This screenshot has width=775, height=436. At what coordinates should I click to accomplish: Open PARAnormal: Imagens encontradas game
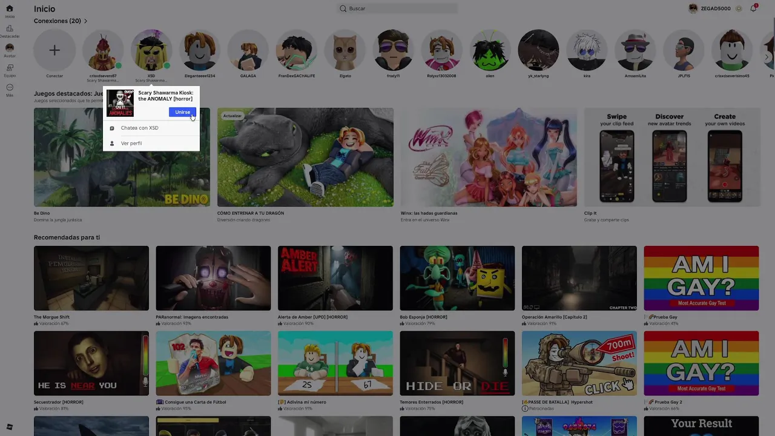pos(213,278)
